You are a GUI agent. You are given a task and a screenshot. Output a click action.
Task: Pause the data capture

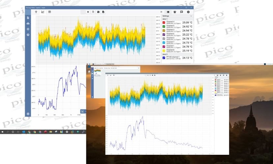[88, 12]
